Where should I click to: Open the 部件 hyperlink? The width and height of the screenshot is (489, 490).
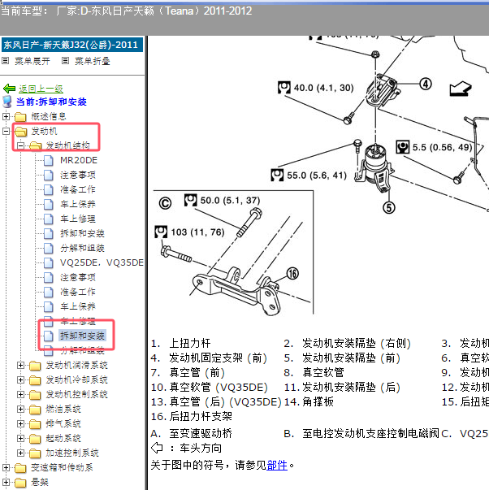(x=277, y=466)
